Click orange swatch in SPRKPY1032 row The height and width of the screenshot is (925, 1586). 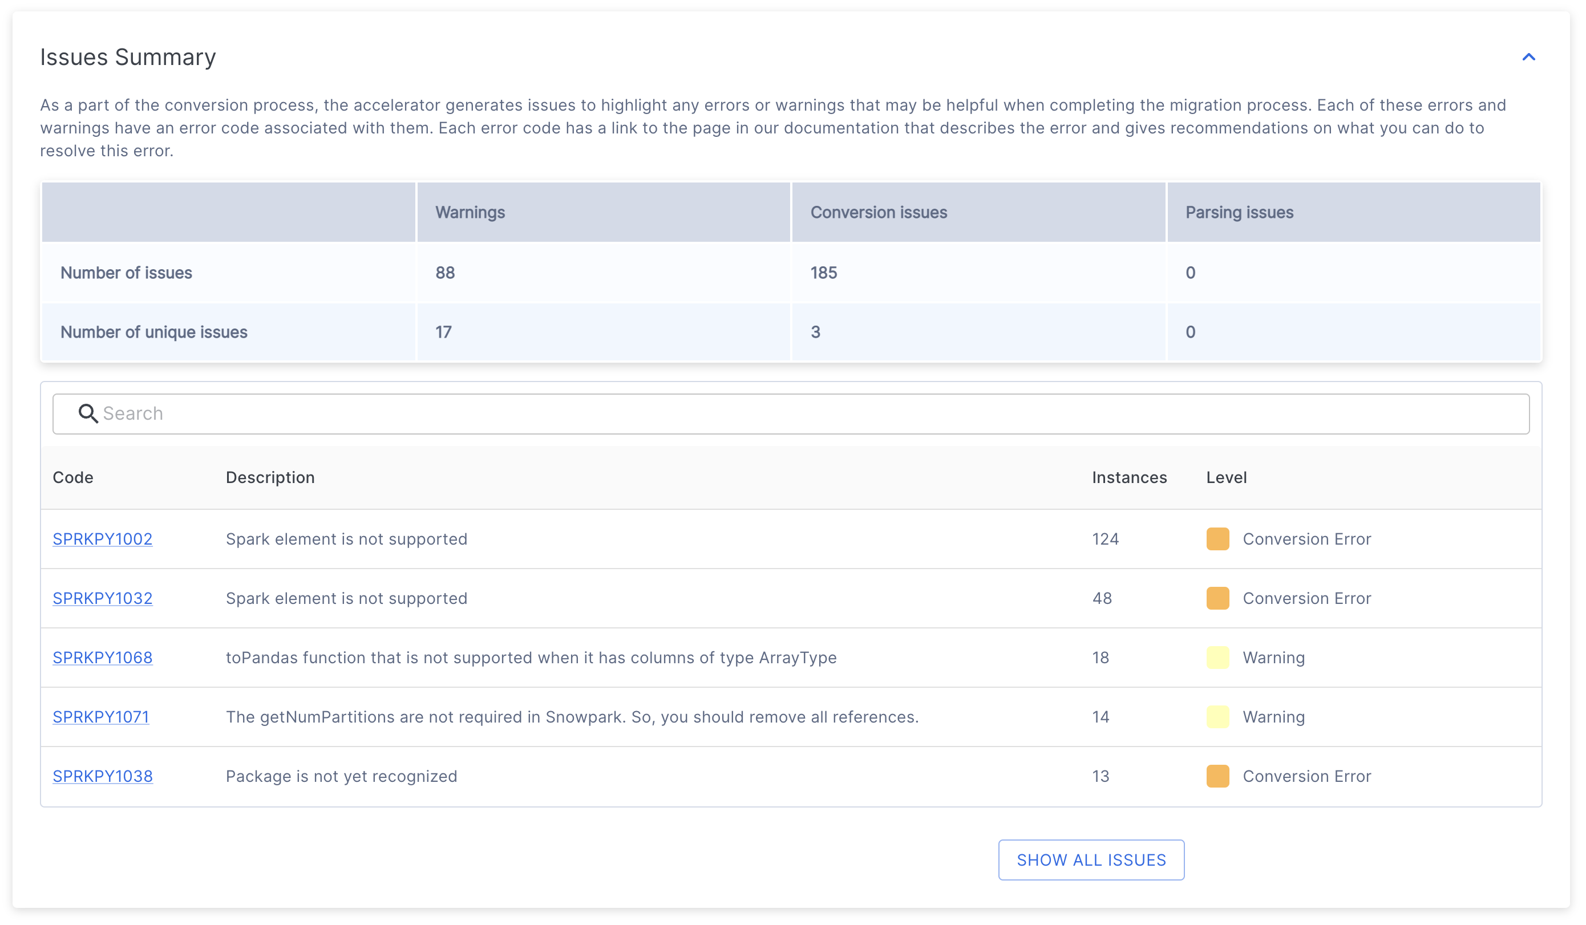[1217, 598]
